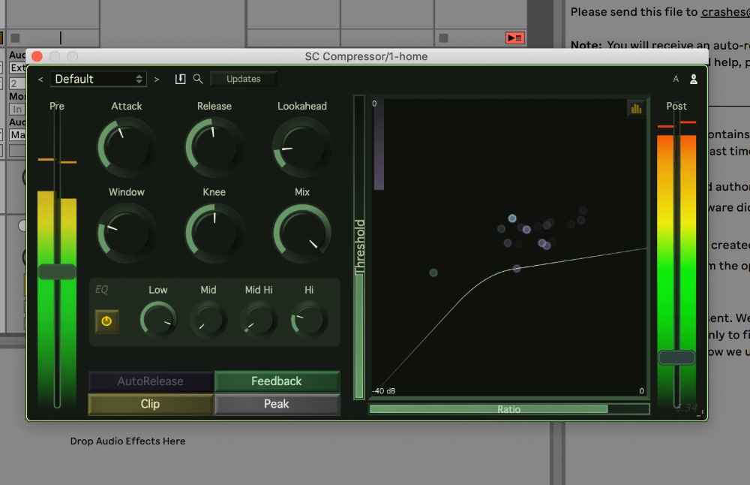The height and width of the screenshot is (485, 750).
Task: Click the Threshold vertical slider
Action: 359,248
